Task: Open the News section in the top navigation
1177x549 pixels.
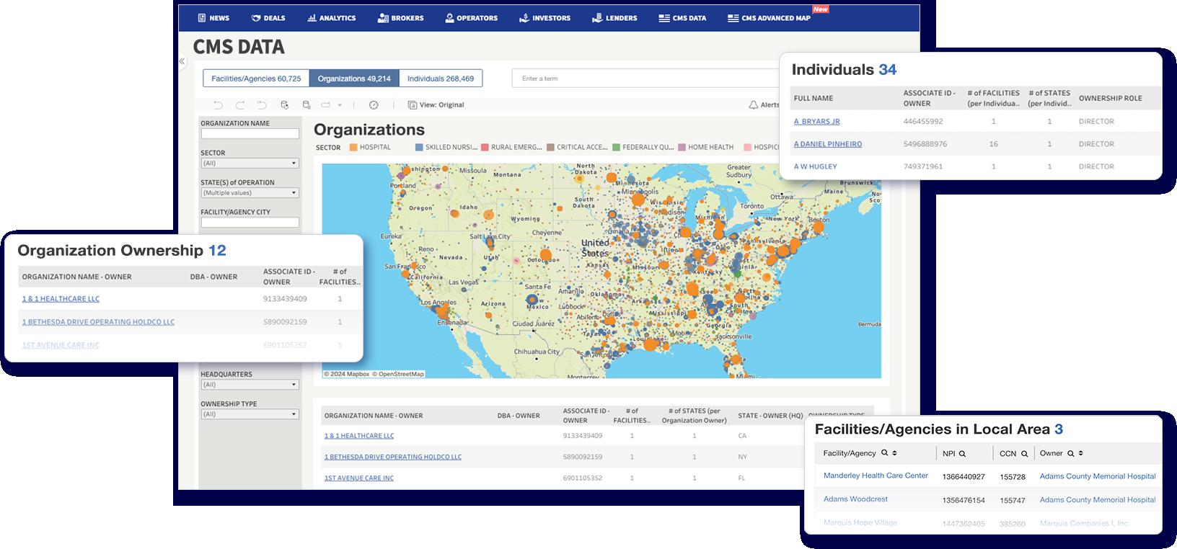Action: tap(213, 18)
